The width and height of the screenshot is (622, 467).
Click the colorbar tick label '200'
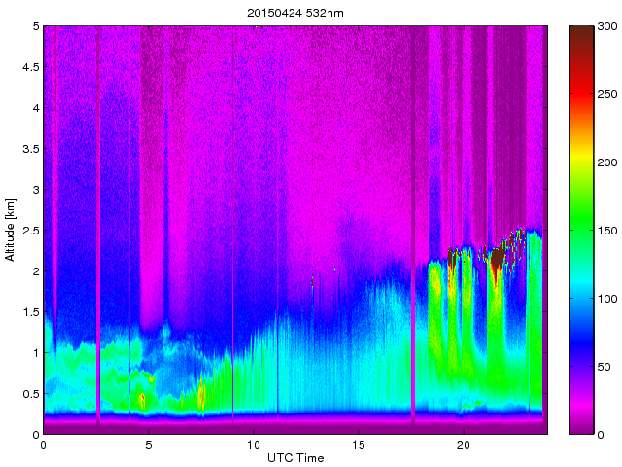click(x=607, y=162)
